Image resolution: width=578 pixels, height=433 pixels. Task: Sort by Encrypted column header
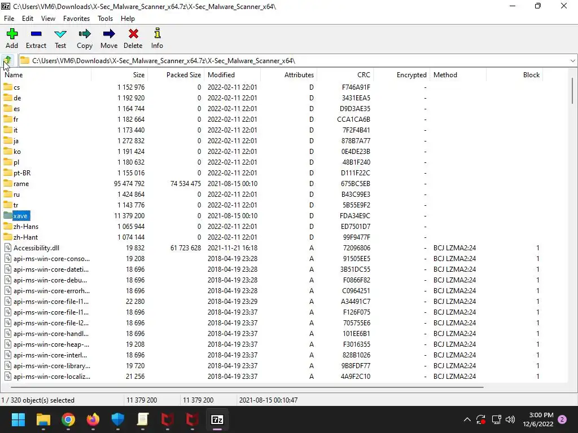[401, 75]
